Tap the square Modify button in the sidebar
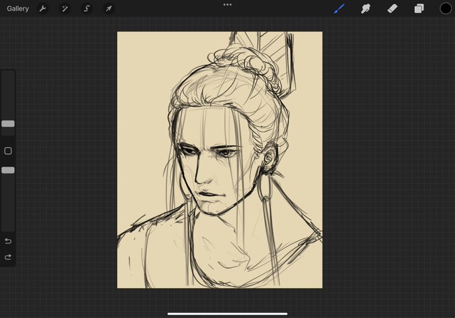The width and height of the screenshot is (455, 318). coord(8,151)
